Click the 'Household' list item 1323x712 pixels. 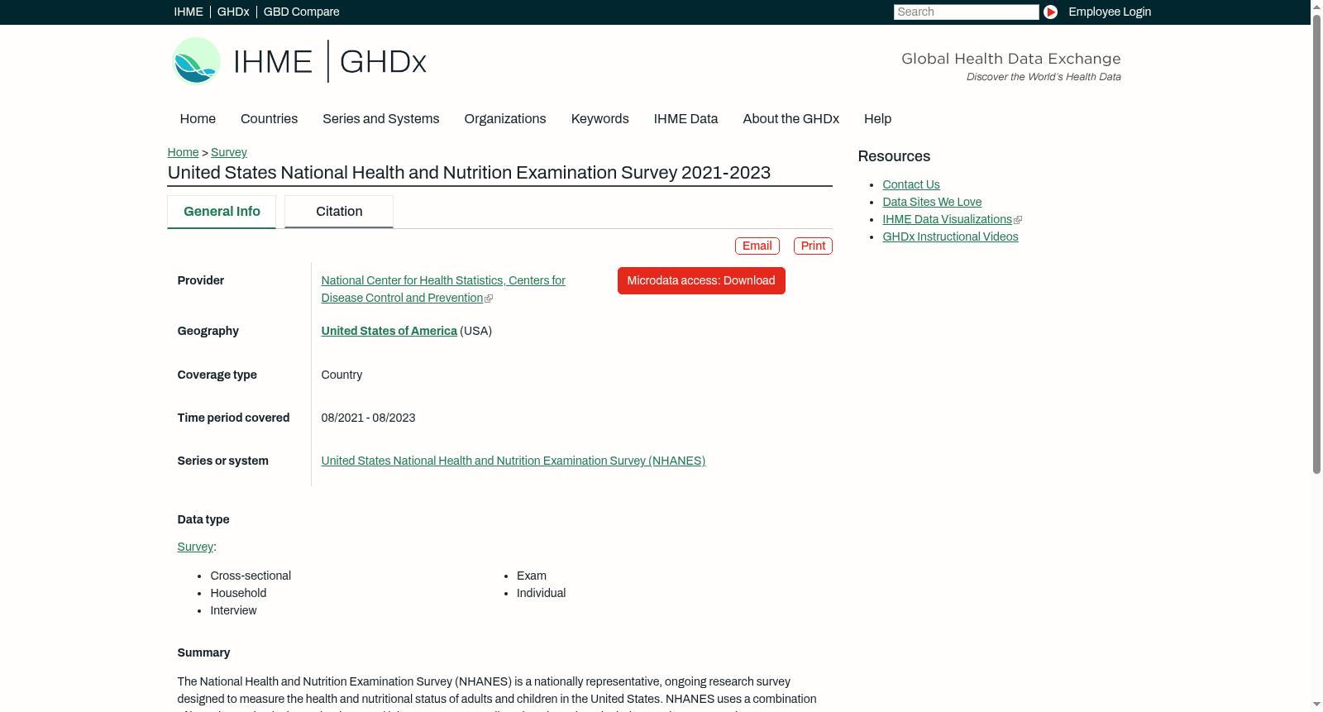pyautogui.click(x=238, y=593)
